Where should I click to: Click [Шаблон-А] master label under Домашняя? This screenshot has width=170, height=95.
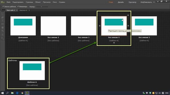point(23,41)
